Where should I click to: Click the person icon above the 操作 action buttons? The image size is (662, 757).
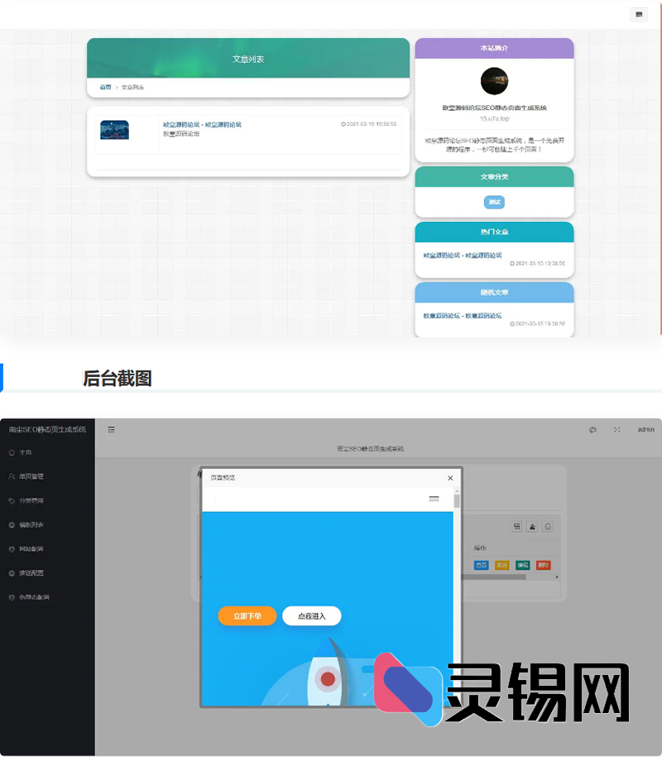[x=533, y=526]
